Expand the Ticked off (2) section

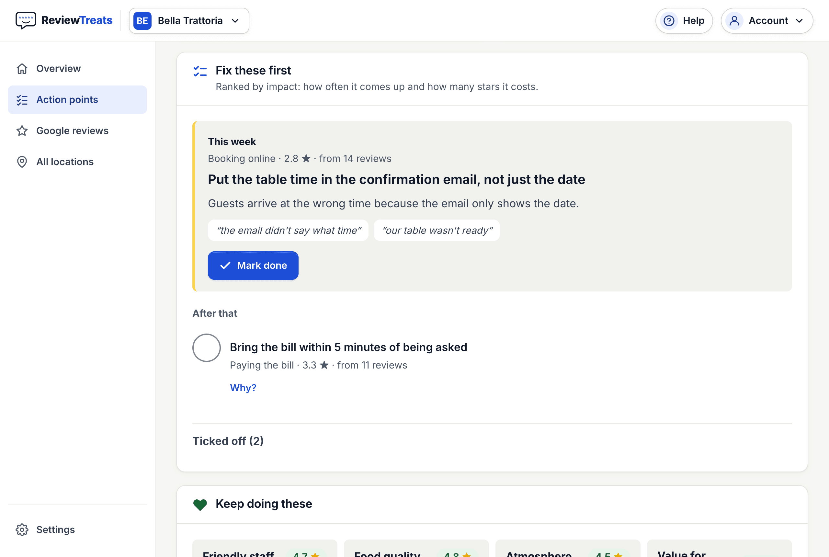[228, 441]
